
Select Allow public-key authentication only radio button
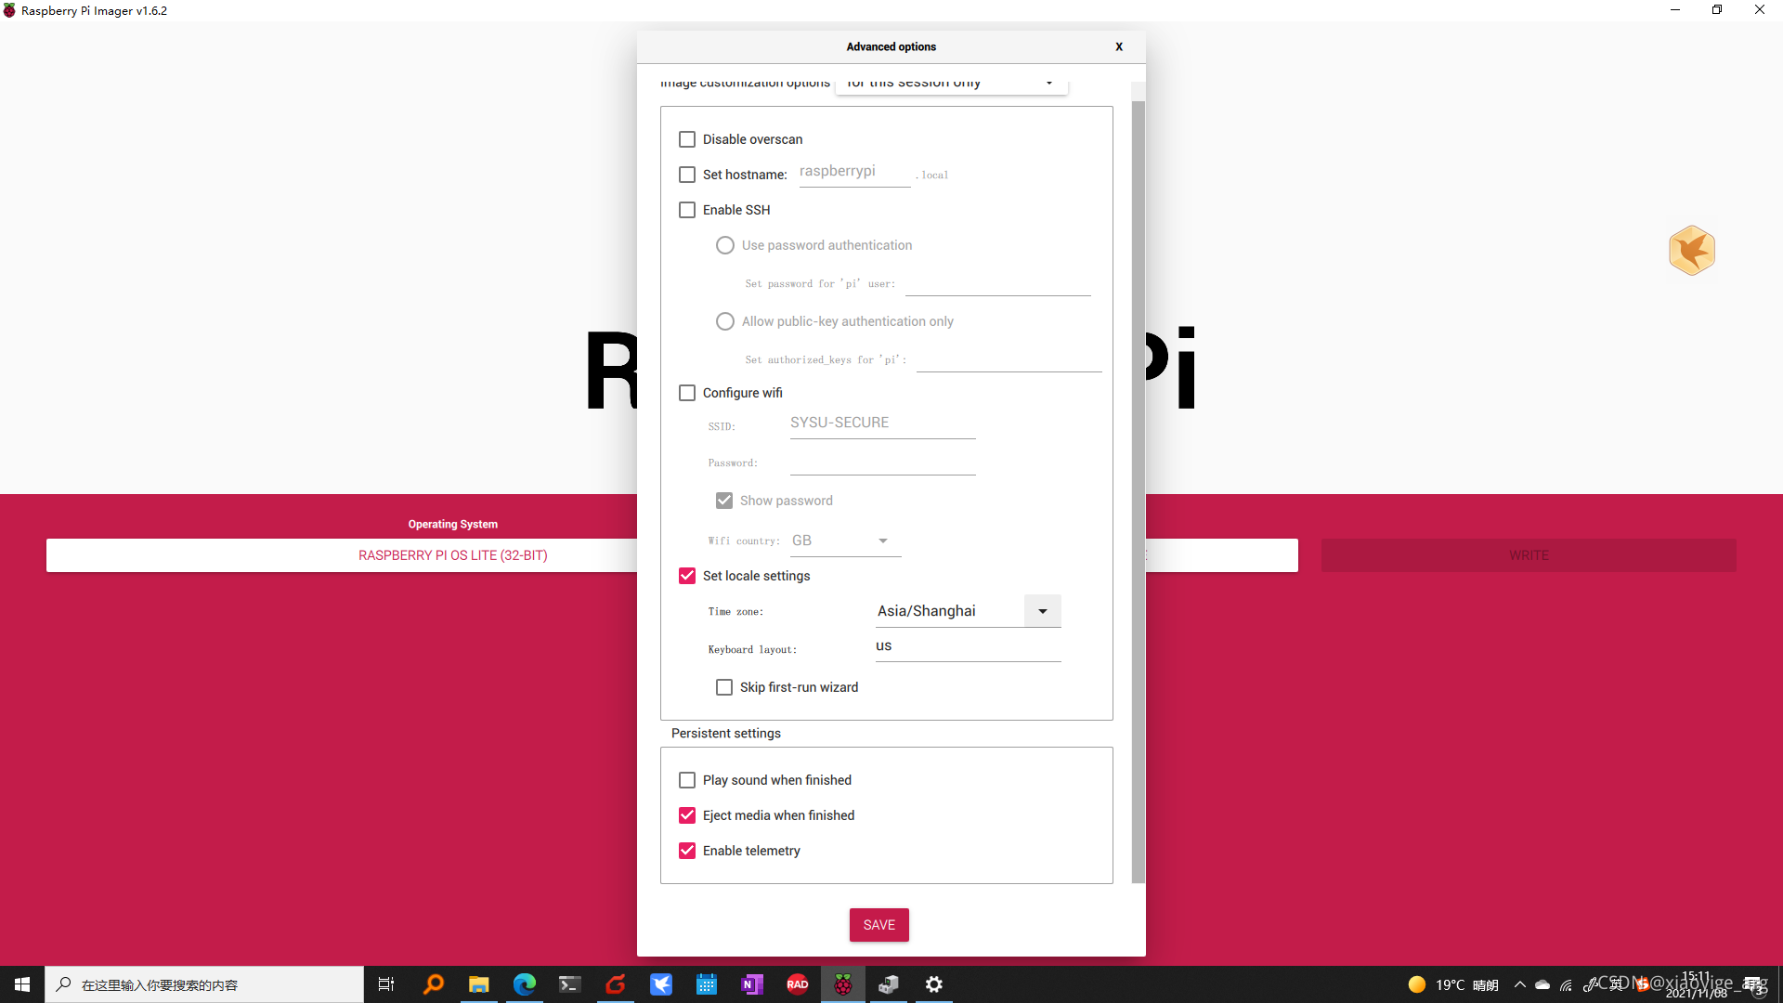[725, 320]
